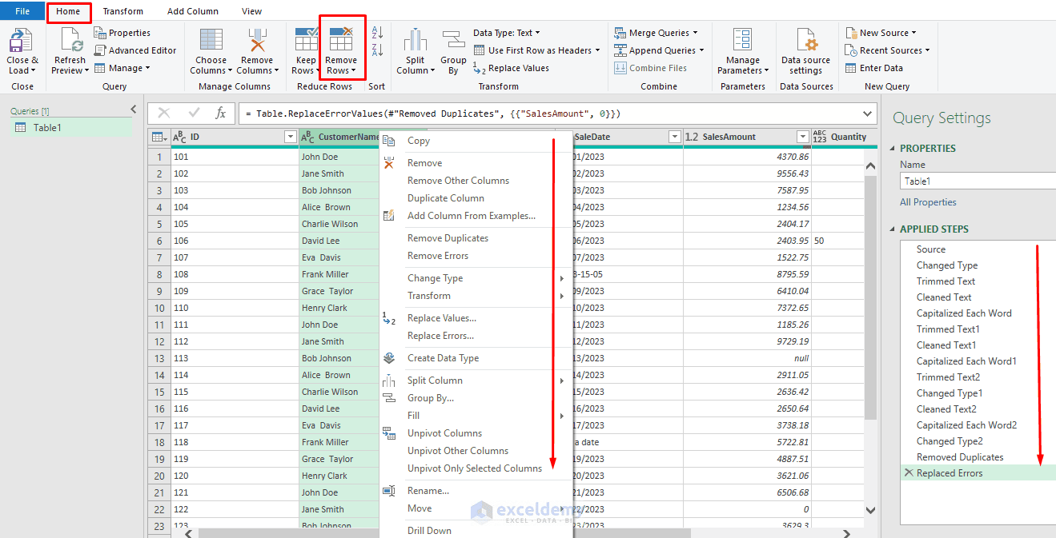Expand Use First Row as Headers options
The width and height of the screenshot is (1056, 538).
pyautogui.click(x=597, y=50)
